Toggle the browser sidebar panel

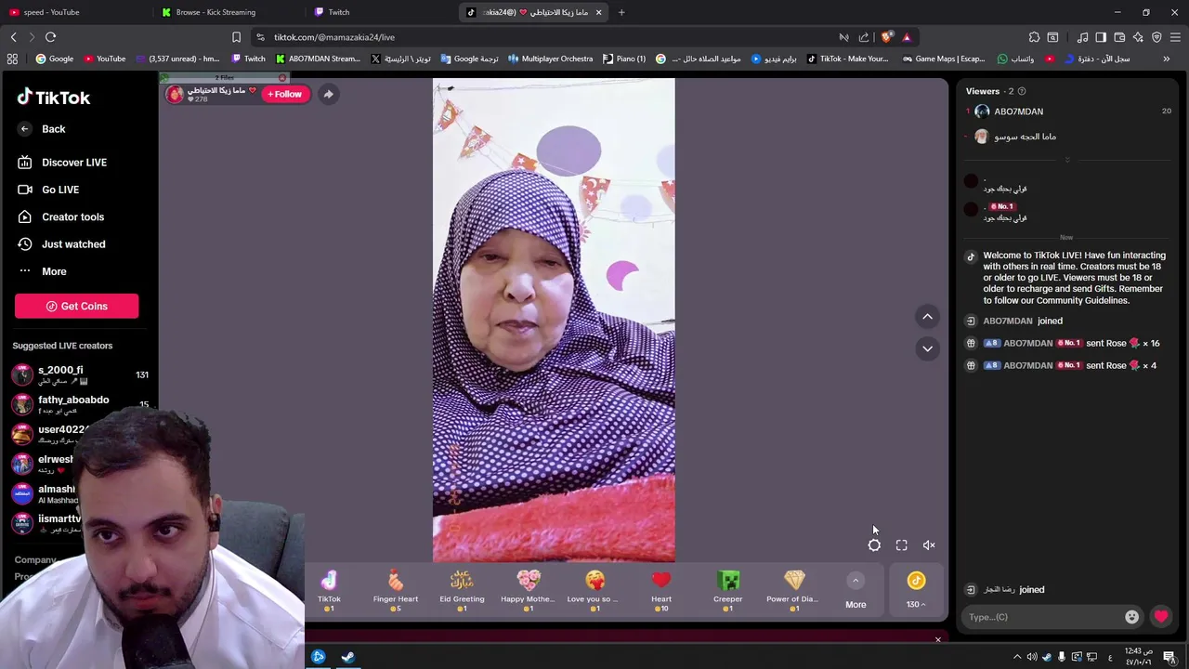pyautogui.click(x=1101, y=37)
